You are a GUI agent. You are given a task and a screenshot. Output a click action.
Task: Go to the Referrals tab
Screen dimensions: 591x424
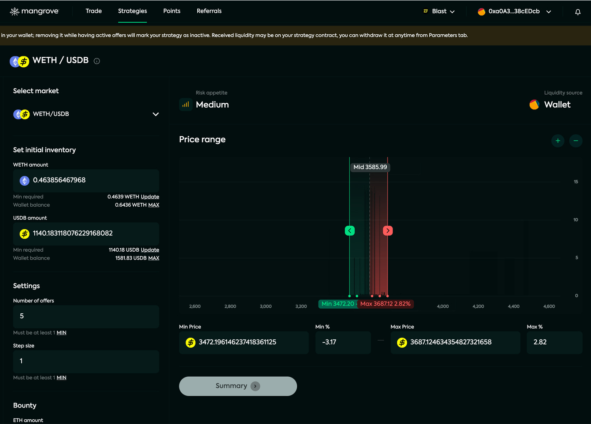[209, 11]
